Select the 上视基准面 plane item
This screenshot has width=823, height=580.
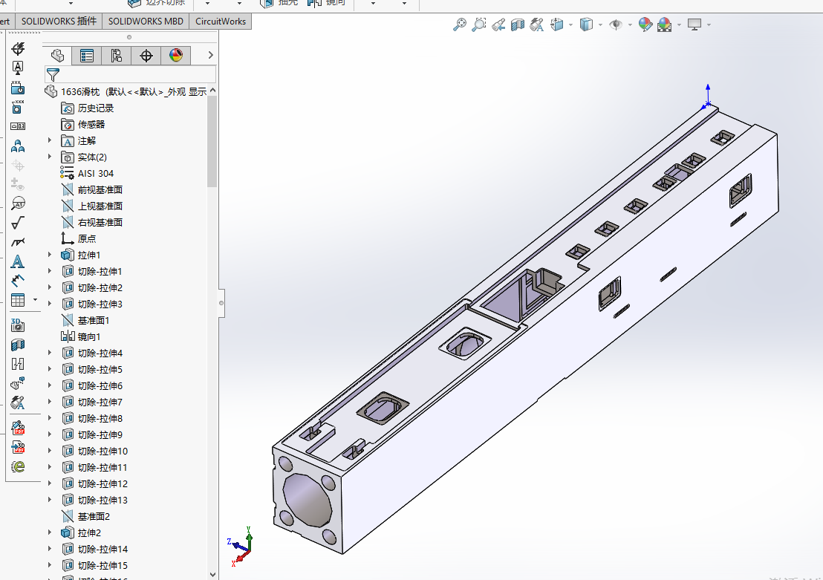click(x=92, y=206)
